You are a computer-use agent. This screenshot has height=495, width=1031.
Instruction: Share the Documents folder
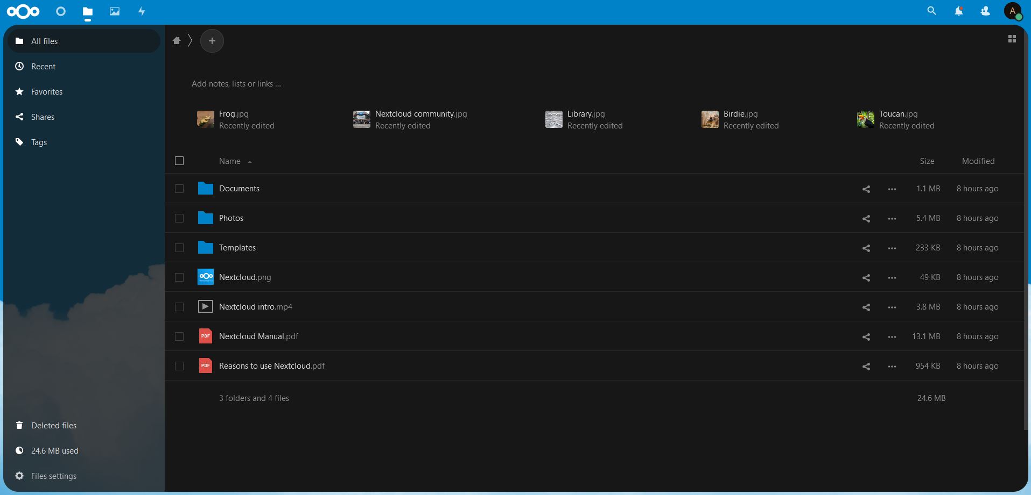(866, 189)
